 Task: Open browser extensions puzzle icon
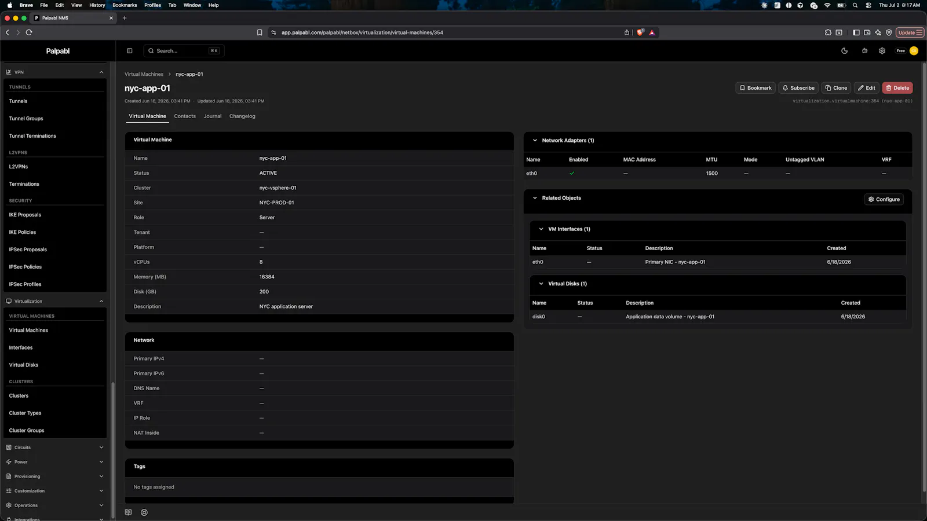tap(828, 32)
